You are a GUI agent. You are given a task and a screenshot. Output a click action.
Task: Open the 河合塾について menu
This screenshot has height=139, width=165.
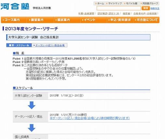pyautogui.click(x=146, y=20)
